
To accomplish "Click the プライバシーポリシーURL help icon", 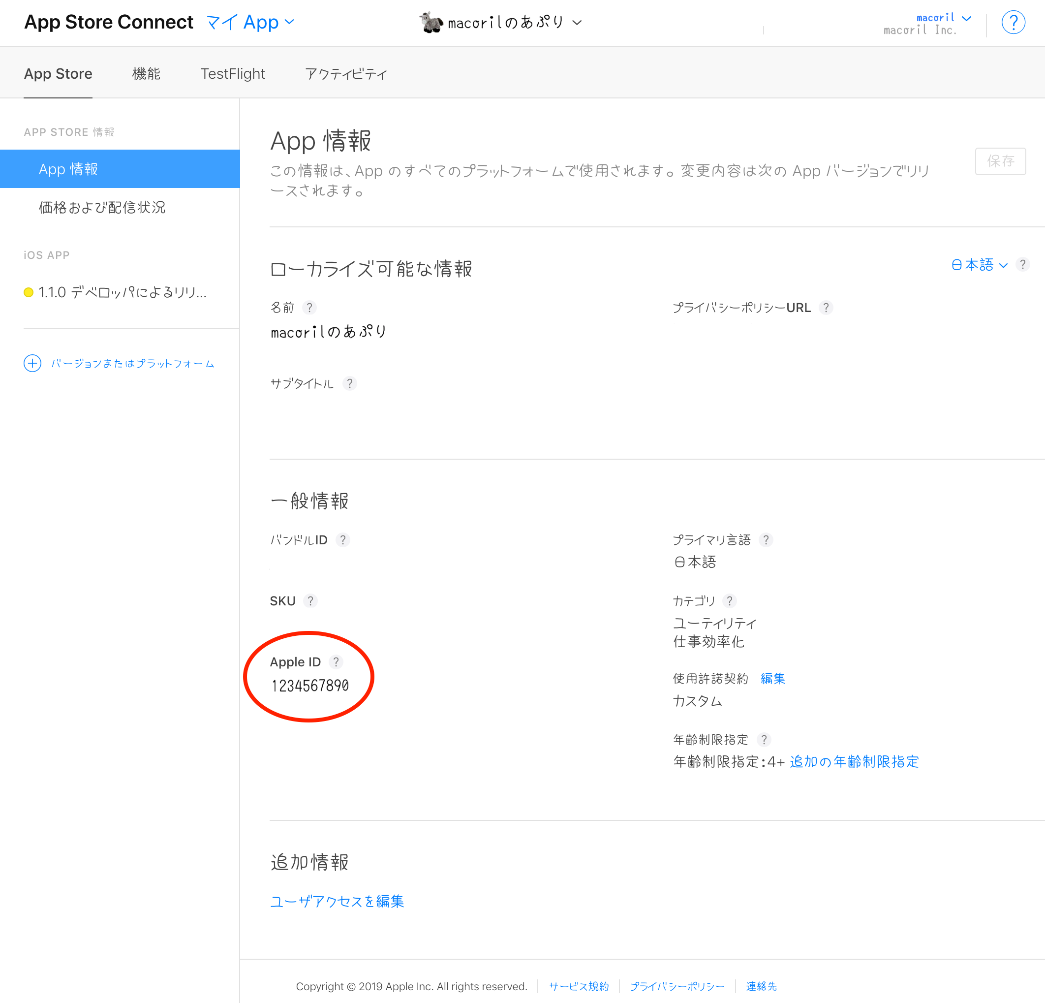I will tap(827, 308).
